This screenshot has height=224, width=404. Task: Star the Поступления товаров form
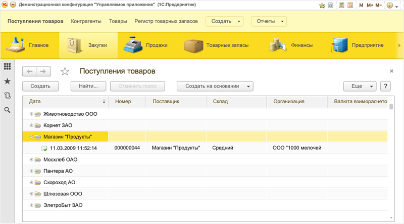click(x=65, y=71)
